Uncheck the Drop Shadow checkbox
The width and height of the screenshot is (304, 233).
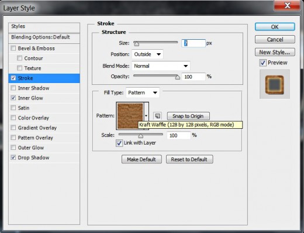click(13, 157)
